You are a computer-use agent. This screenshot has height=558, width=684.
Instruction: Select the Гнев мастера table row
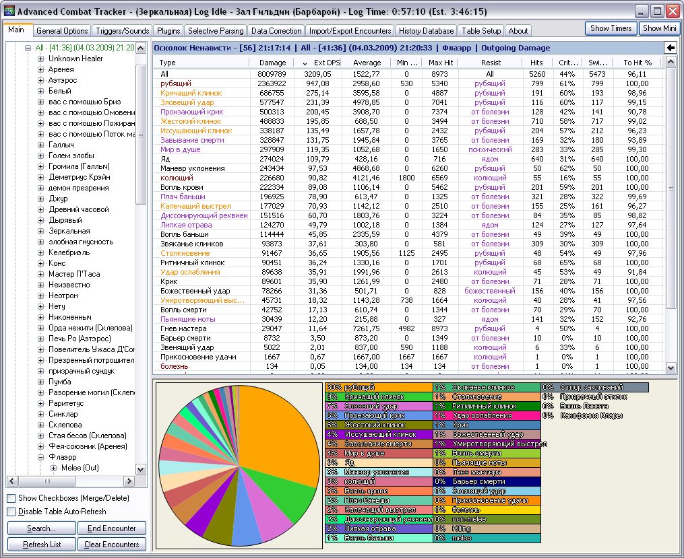409,328
